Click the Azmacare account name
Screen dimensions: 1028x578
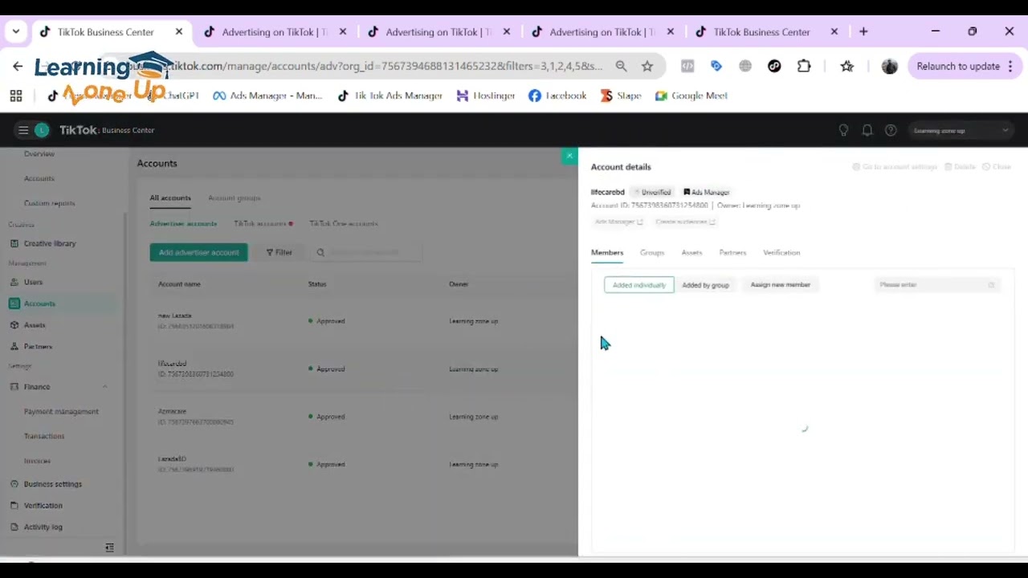(x=172, y=411)
